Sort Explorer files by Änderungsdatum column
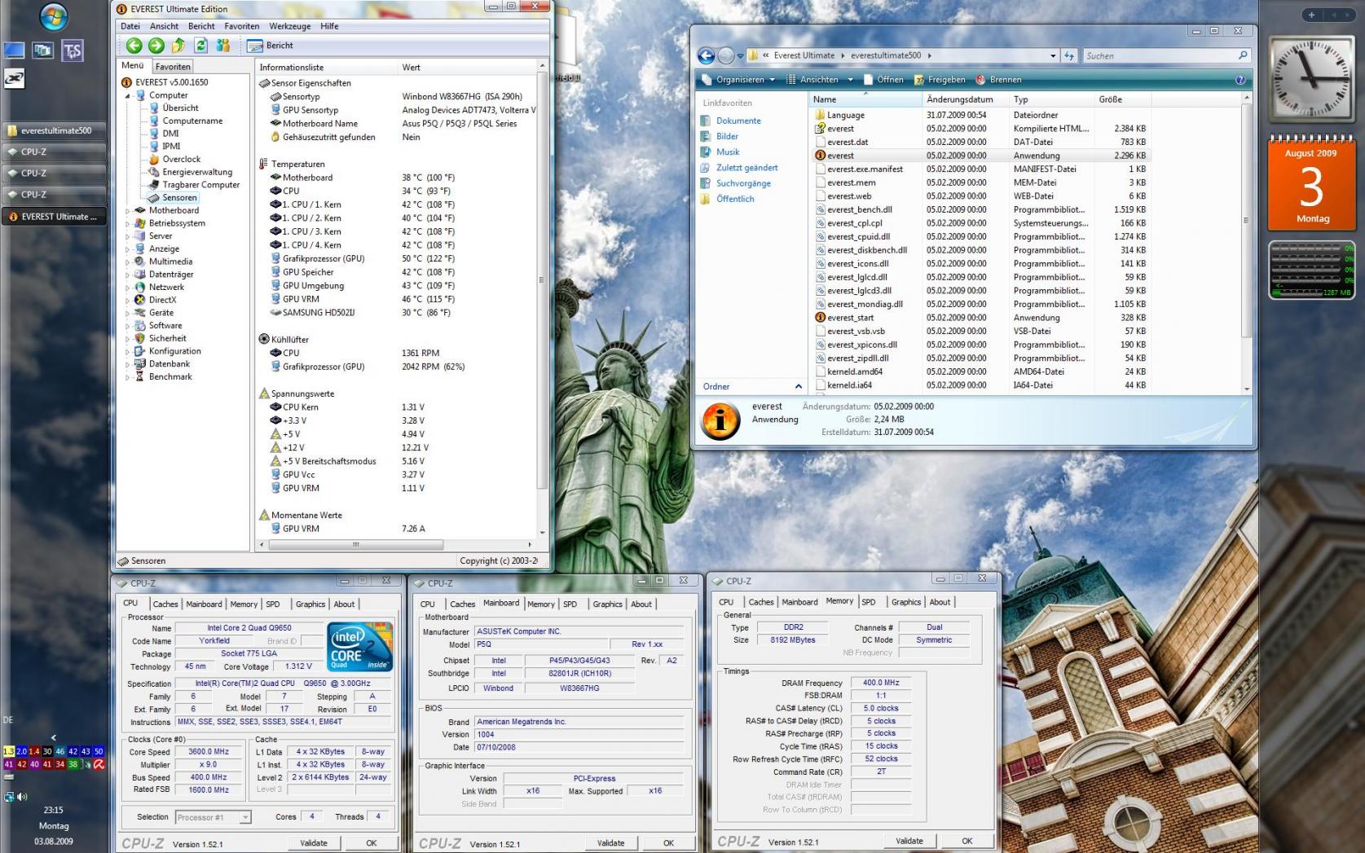Viewport: 1365px width, 853px height. 965,99
